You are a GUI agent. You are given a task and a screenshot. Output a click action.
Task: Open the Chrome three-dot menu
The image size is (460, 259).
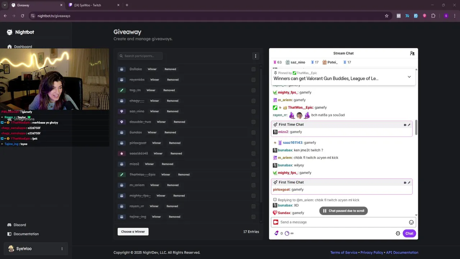pyautogui.click(x=455, y=16)
